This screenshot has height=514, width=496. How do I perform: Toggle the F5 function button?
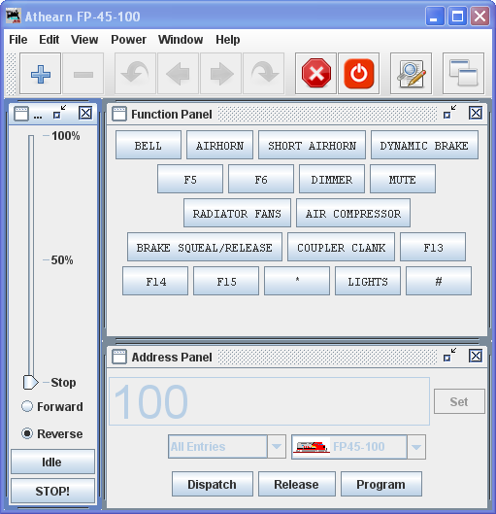click(190, 179)
